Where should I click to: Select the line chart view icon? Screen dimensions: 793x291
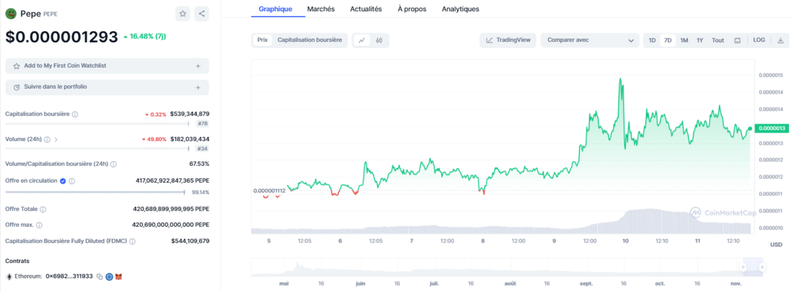pos(362,40)
